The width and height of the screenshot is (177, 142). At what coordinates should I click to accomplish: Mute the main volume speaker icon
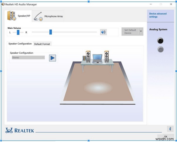103,32
